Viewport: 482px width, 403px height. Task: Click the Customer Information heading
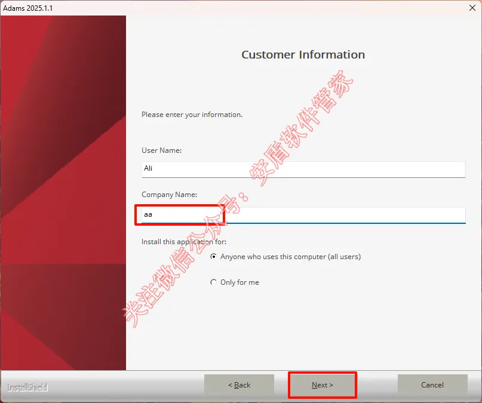tap(303, 55)
